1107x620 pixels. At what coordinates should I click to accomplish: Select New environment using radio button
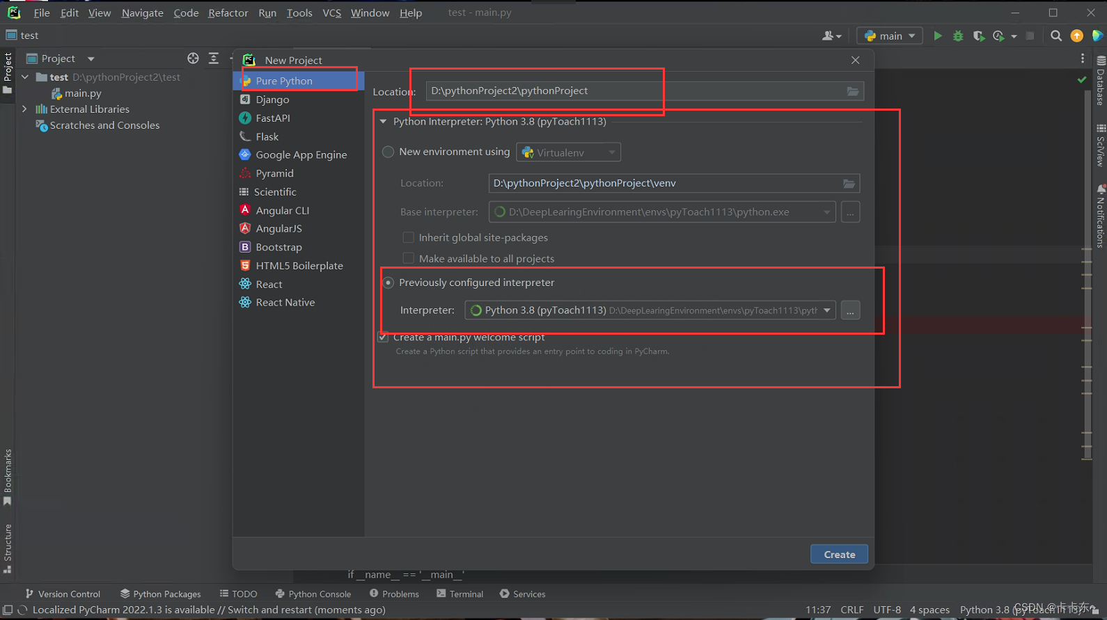coord(388,152)
